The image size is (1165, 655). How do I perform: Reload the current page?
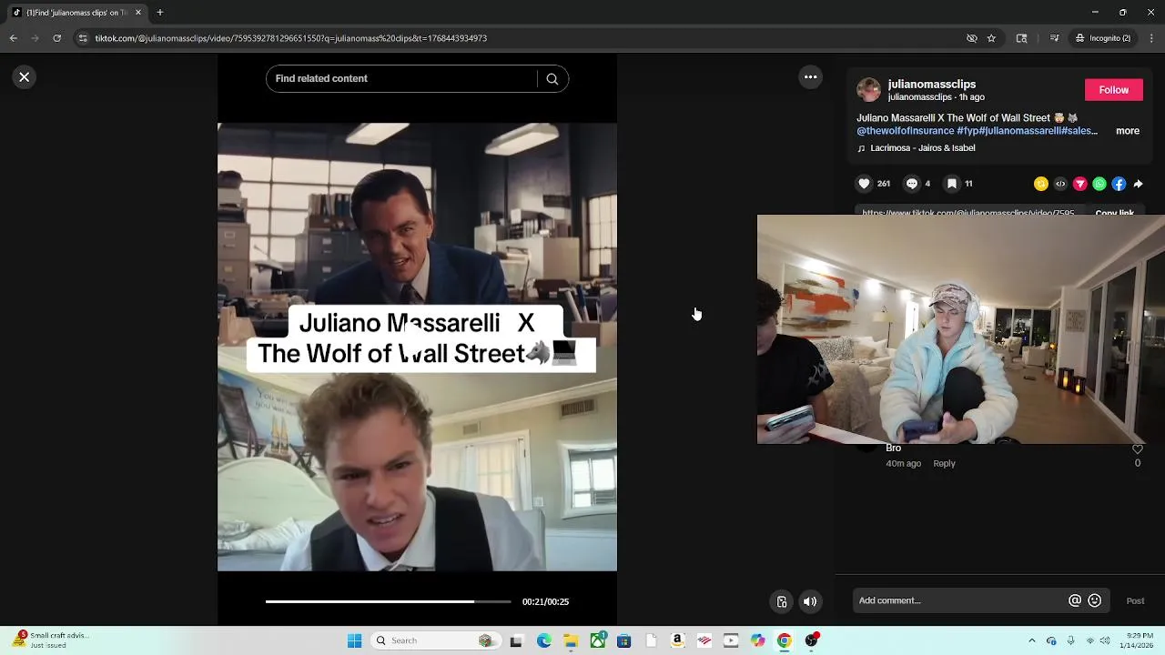[x=56, y=38]
